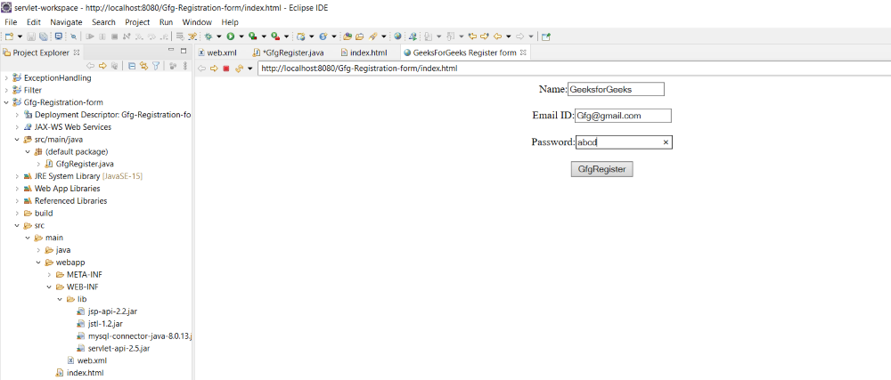Screen dimensions: 891x380
Task: Switch to the GfgRegister.java editor tab
Action: (292, 53)
